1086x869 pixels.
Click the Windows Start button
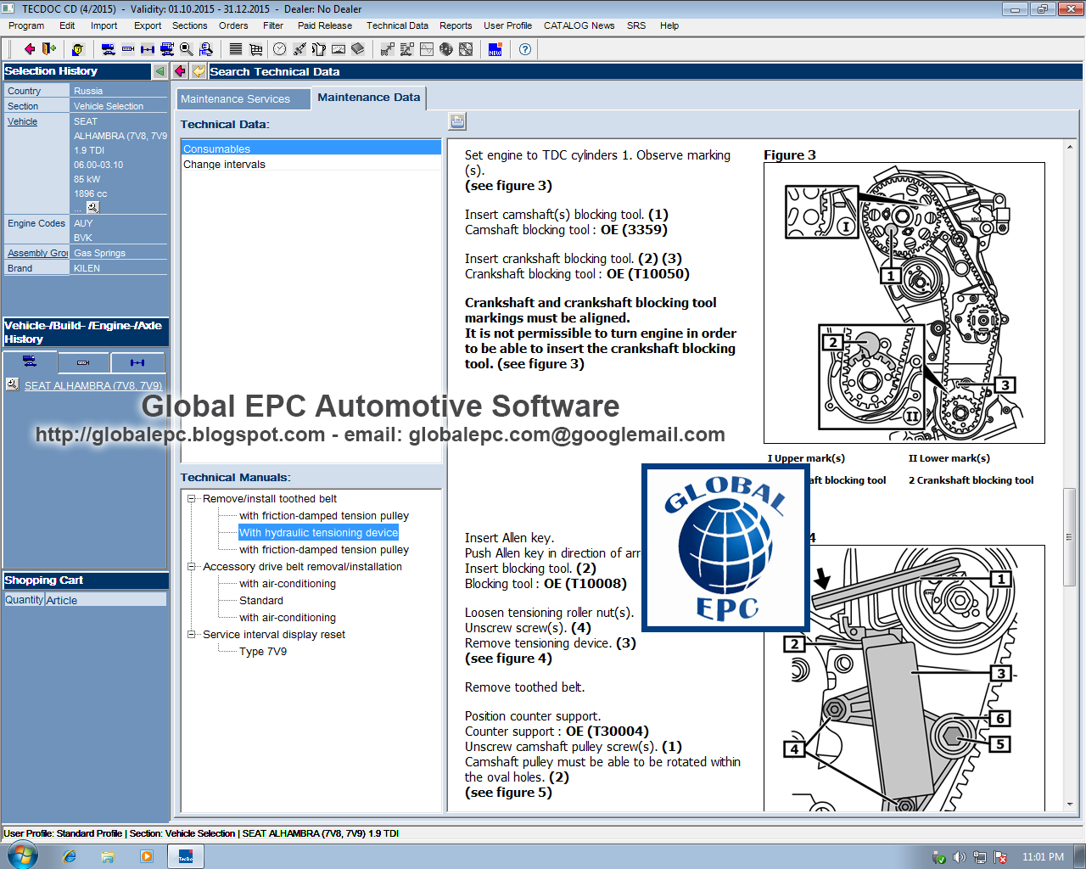click(22, 855)
